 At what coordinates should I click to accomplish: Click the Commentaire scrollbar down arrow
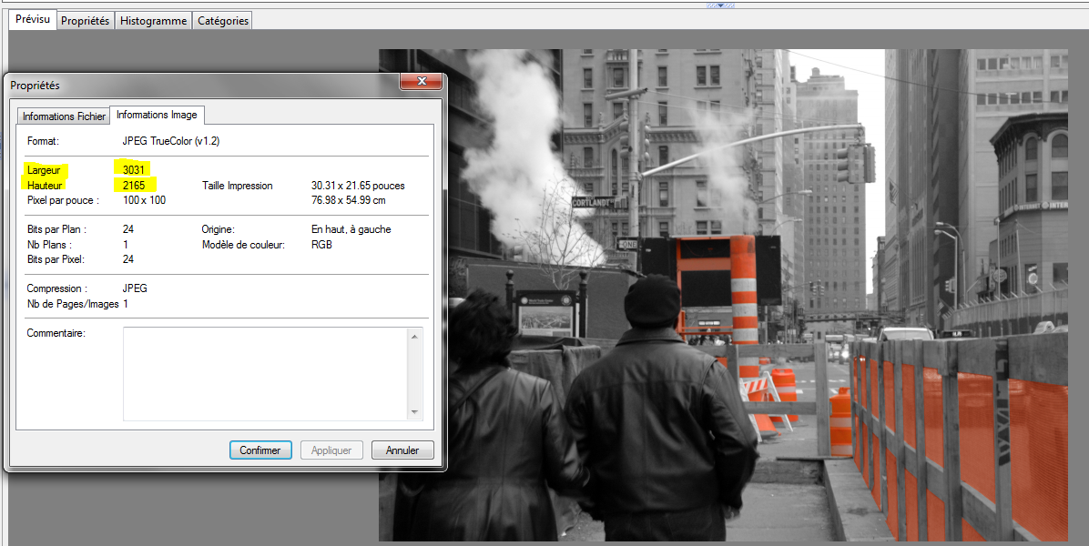416,411
